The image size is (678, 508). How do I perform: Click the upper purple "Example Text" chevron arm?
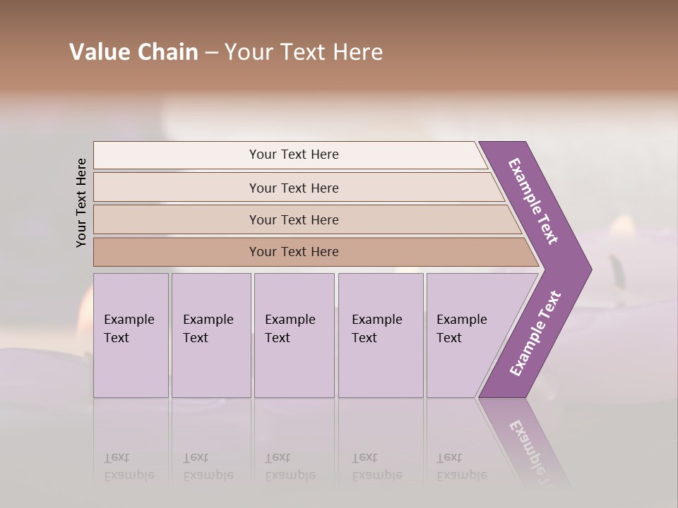534,202
